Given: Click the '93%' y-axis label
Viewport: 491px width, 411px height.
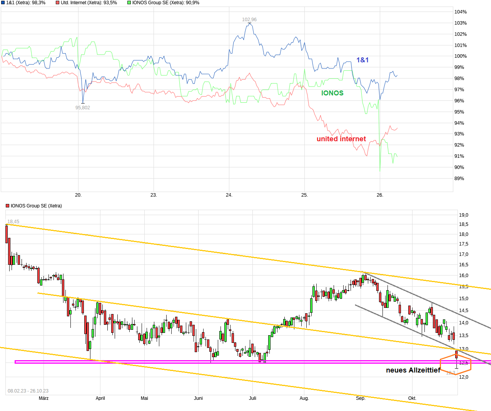Looking at the screenshot, I should [459, 134].
